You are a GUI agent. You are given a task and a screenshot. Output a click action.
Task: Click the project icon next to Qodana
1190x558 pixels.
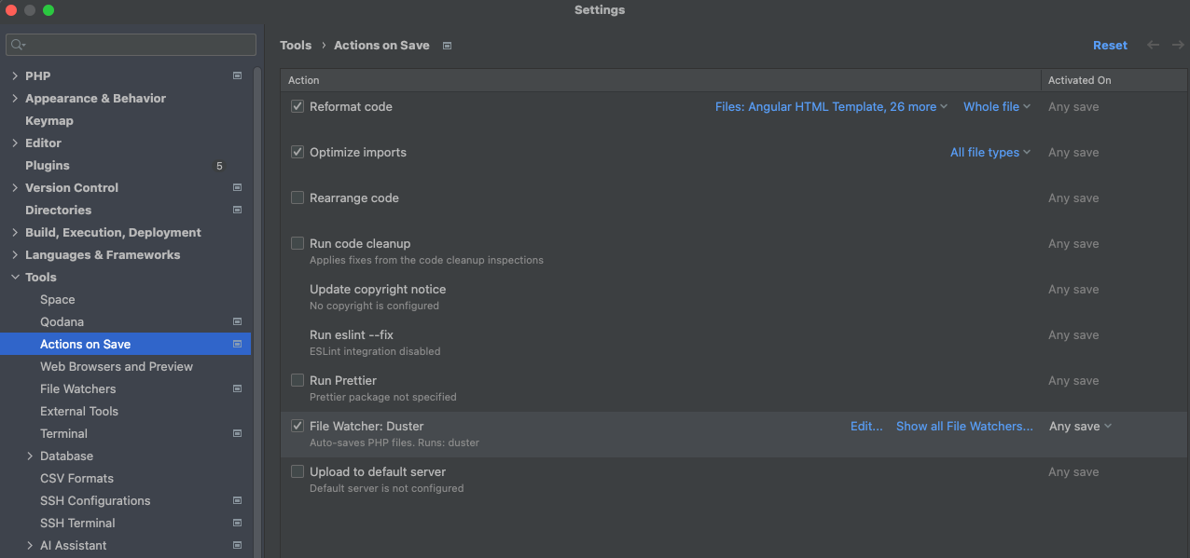237,321
